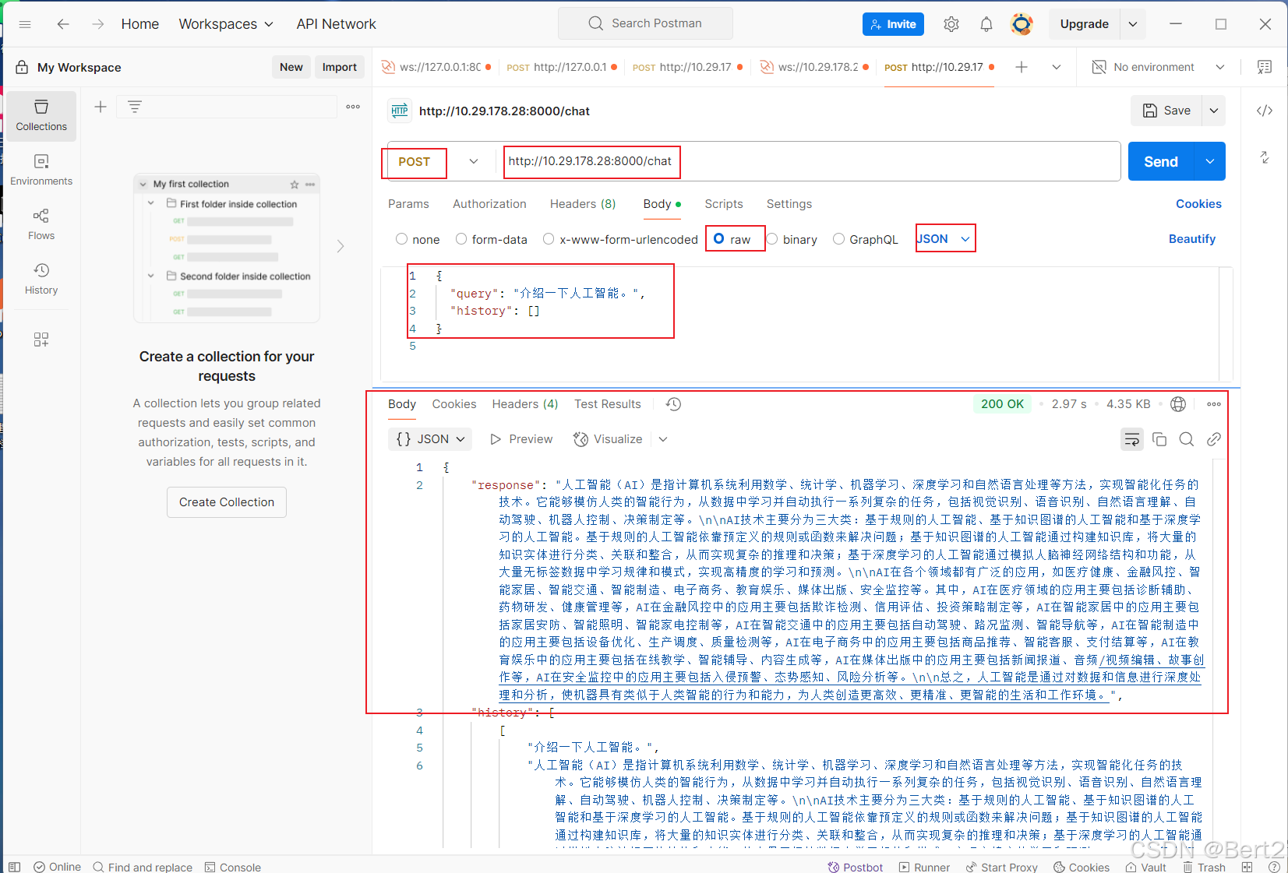Click the filter icon in collections search

[135, 107]
